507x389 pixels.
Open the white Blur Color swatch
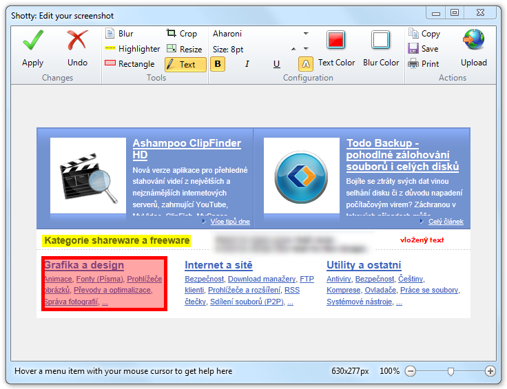[380, 40]
